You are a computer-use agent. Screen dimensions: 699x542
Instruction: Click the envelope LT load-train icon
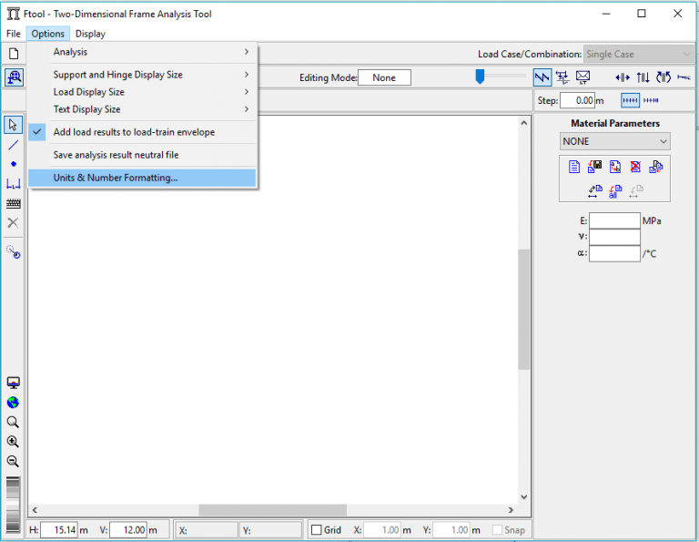[x=582, y=77]
